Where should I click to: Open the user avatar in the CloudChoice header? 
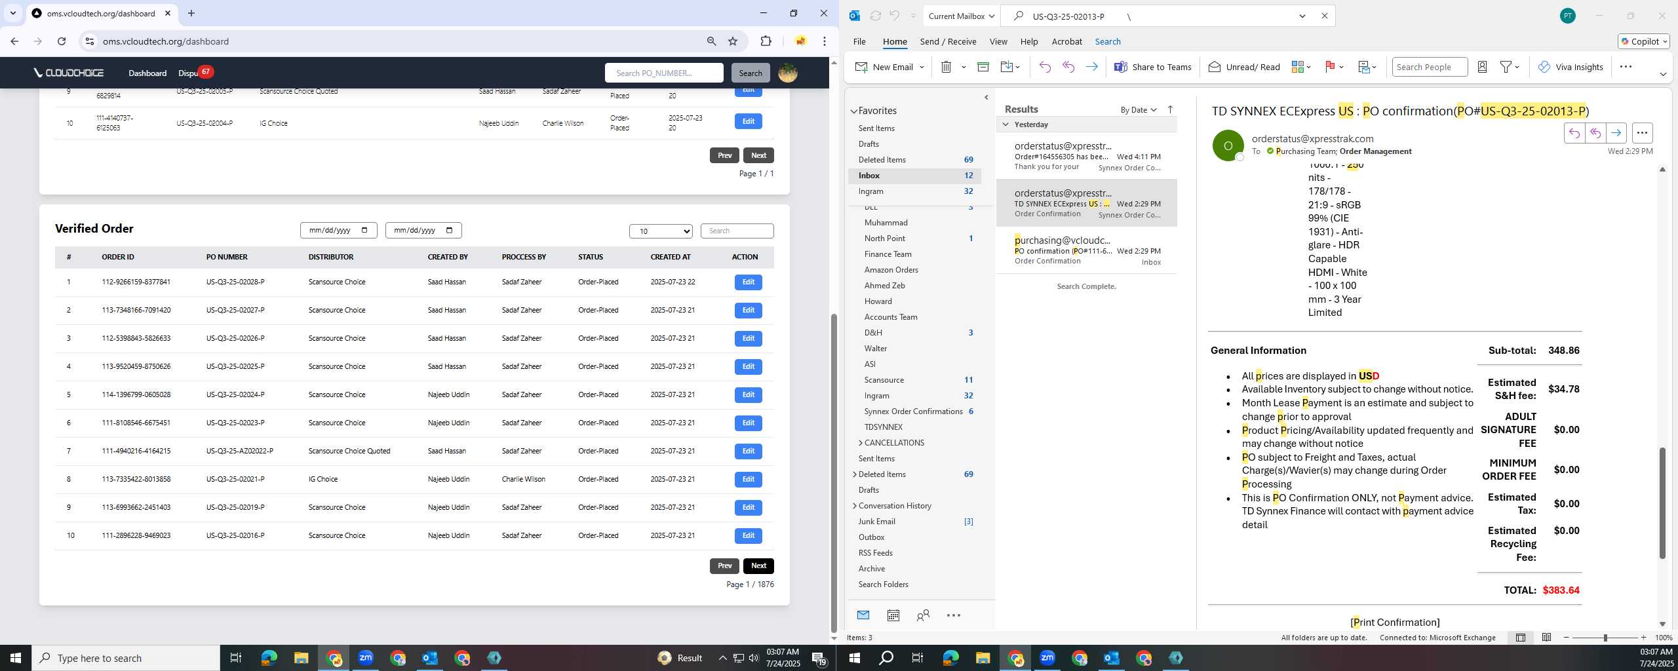point(787,73)
